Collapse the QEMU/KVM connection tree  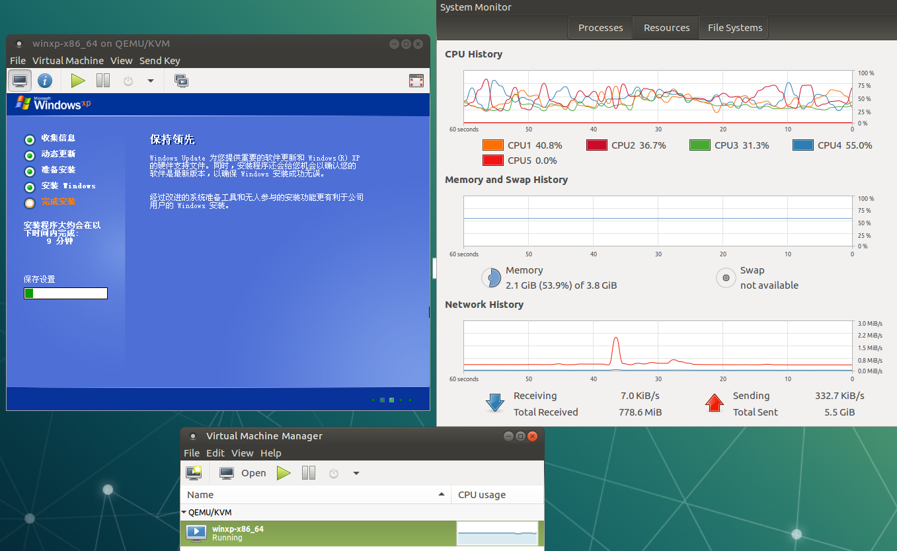pos(184,512)
